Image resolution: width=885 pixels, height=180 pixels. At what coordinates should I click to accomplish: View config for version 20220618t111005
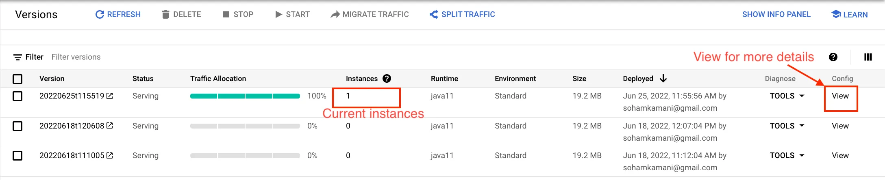840,156
